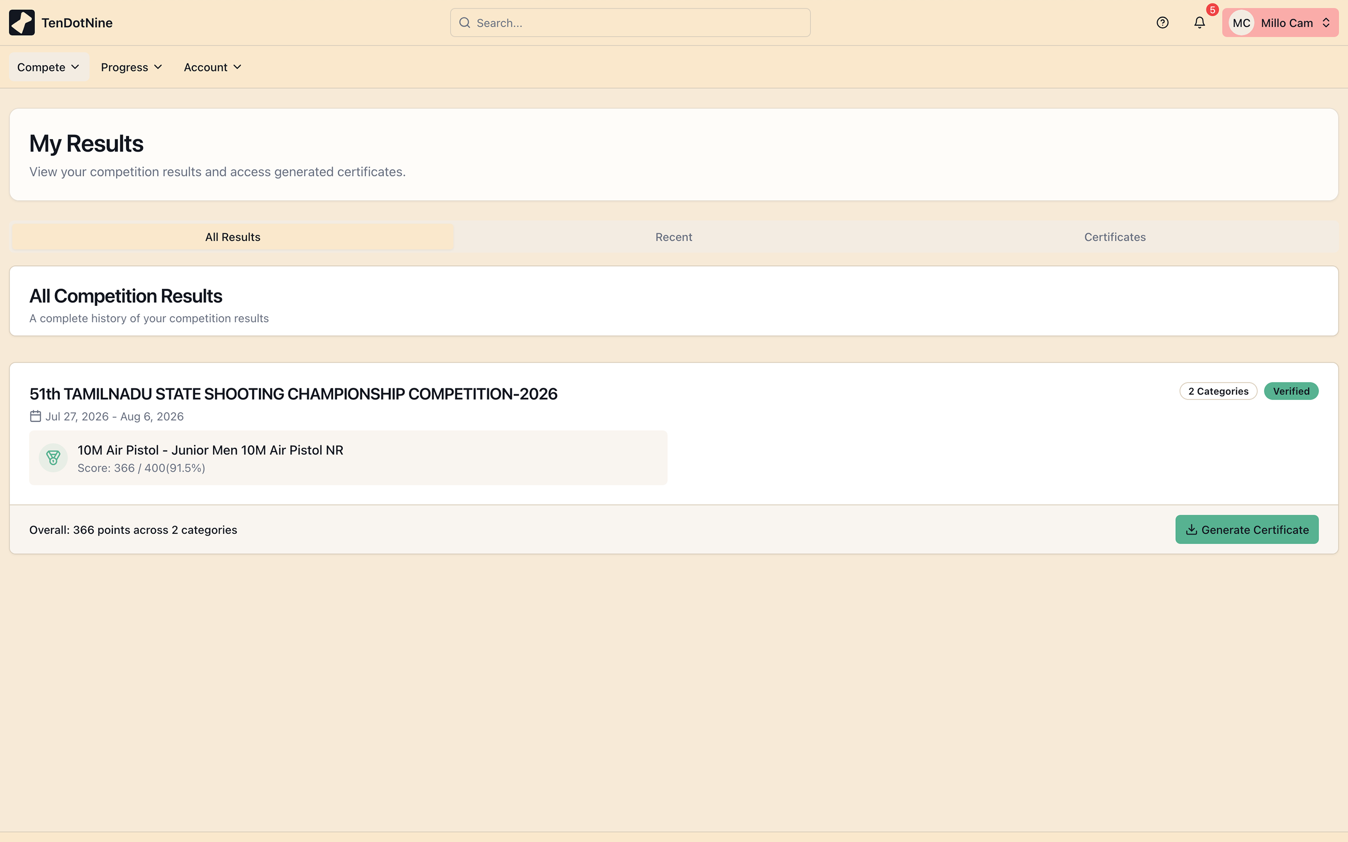Screen dimensions: 1348x842
Task: Click the Verified status badge
Action: [1290, 392]
